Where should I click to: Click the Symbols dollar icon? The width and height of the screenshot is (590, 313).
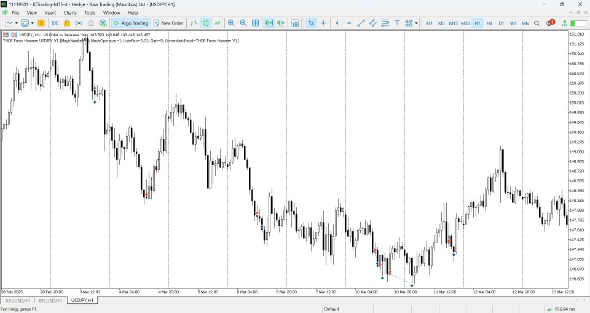pos(41,23)
